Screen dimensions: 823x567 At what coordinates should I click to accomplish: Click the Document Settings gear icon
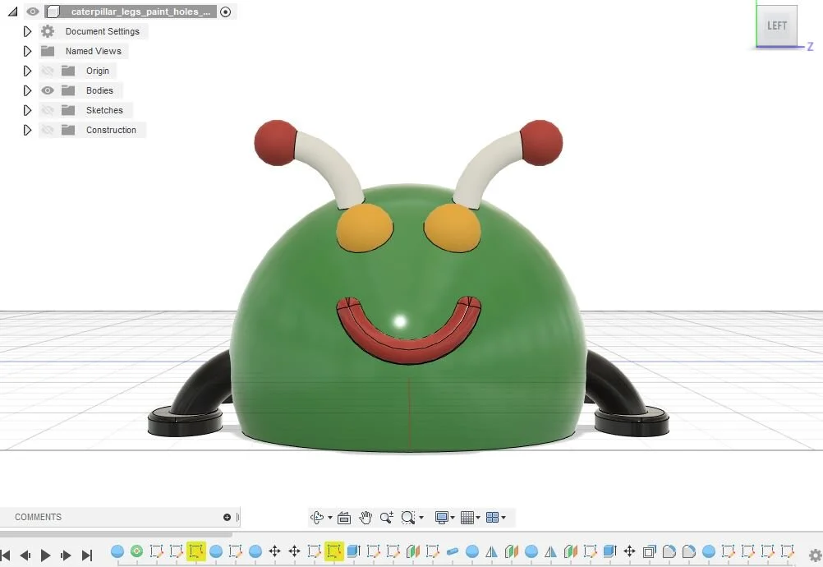click(48, 31)
